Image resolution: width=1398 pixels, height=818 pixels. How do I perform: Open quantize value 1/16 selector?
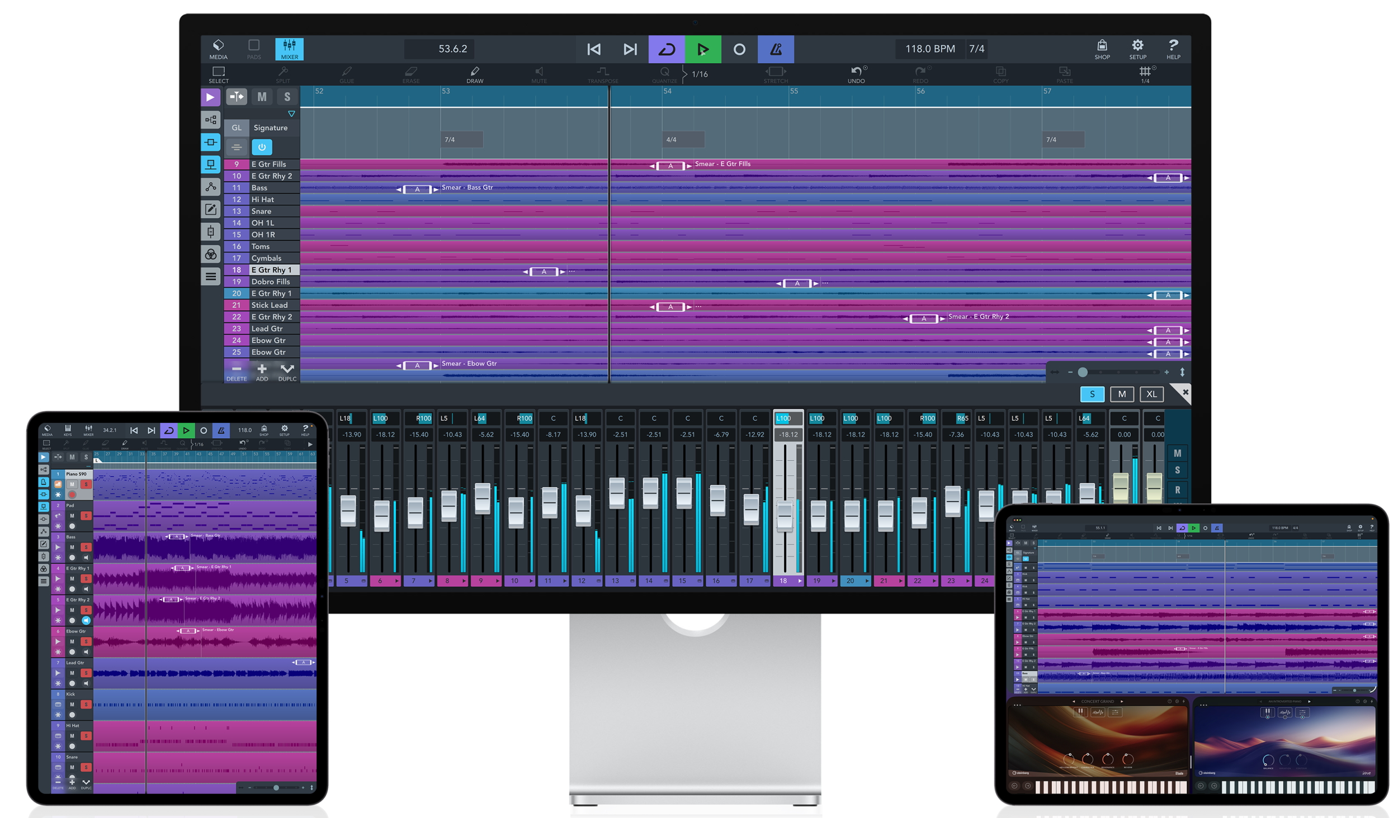coord(699,74)
